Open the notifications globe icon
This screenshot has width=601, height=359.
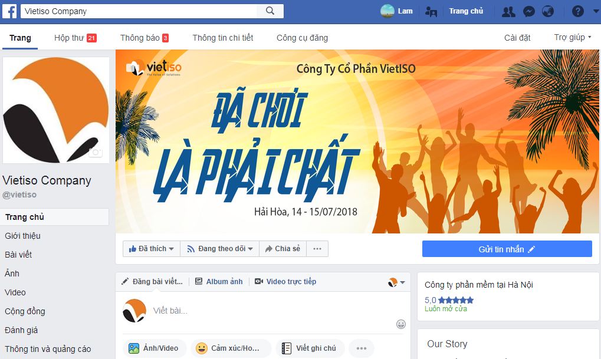pyautogui.click(x=548, y=11)
